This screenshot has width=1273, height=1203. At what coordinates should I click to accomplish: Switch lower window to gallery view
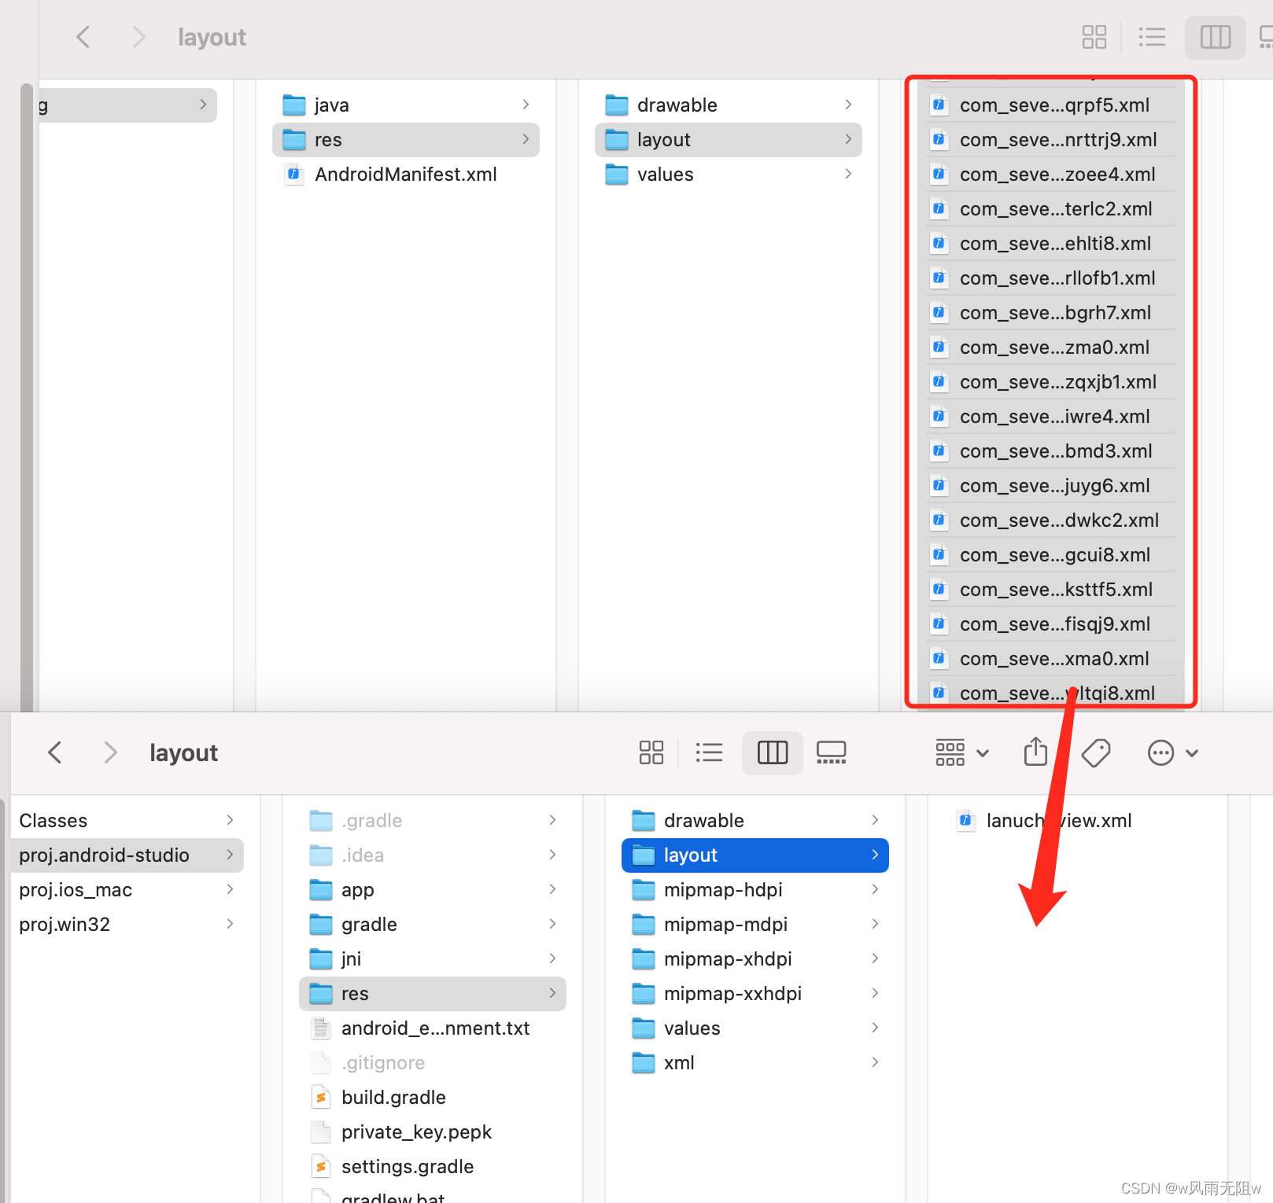(831, 752)
